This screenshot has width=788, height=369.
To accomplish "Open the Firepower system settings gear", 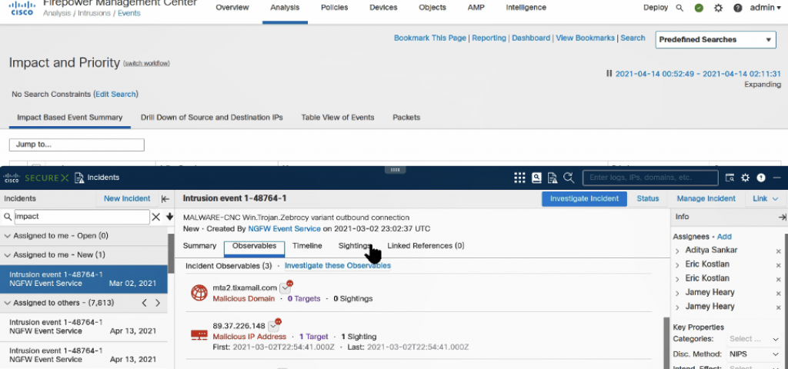I will click(718, 8).
